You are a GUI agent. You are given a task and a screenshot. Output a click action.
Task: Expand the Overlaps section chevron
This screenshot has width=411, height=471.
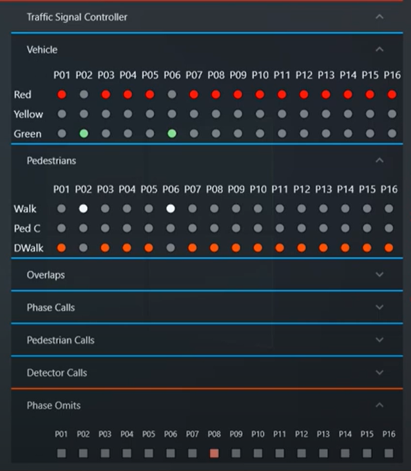click(x=379, y=274)
